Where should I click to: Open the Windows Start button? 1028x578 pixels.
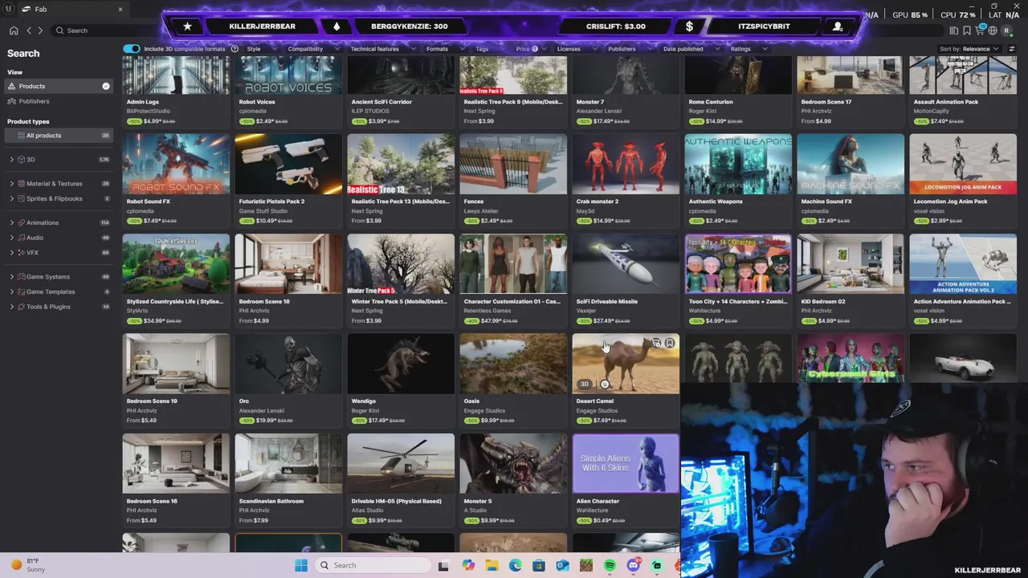coord(301,565)
